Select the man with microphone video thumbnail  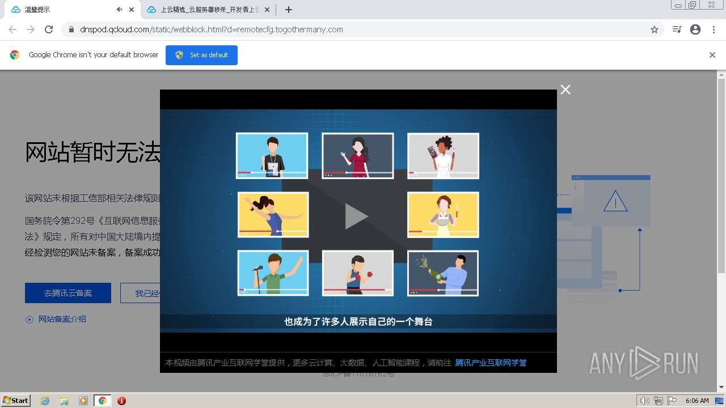pyautogui.click(x=273, y=273)
